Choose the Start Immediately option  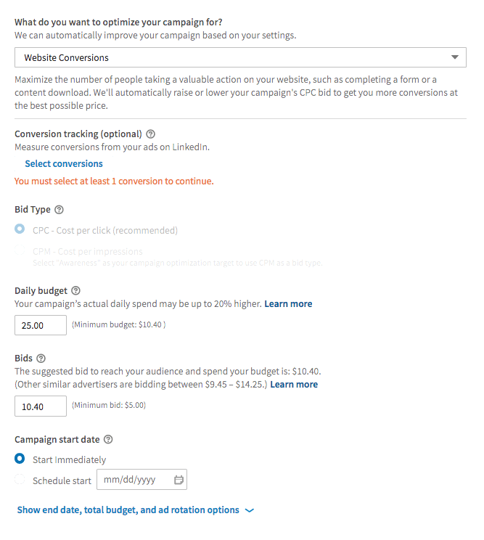click(20, 459)
